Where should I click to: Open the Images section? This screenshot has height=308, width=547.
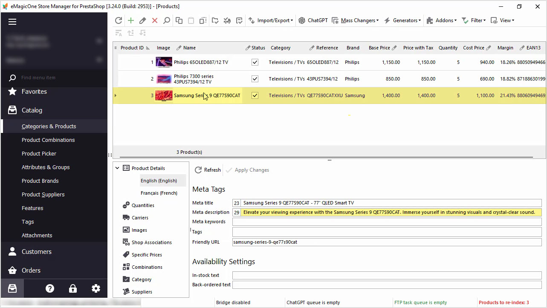click(135, 230)
